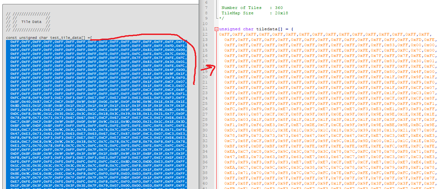
Task: Collapse the tiledata array fold marker
Action: (x=217, y=29)
